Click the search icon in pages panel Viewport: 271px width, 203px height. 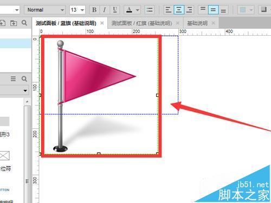click(24, 23)
